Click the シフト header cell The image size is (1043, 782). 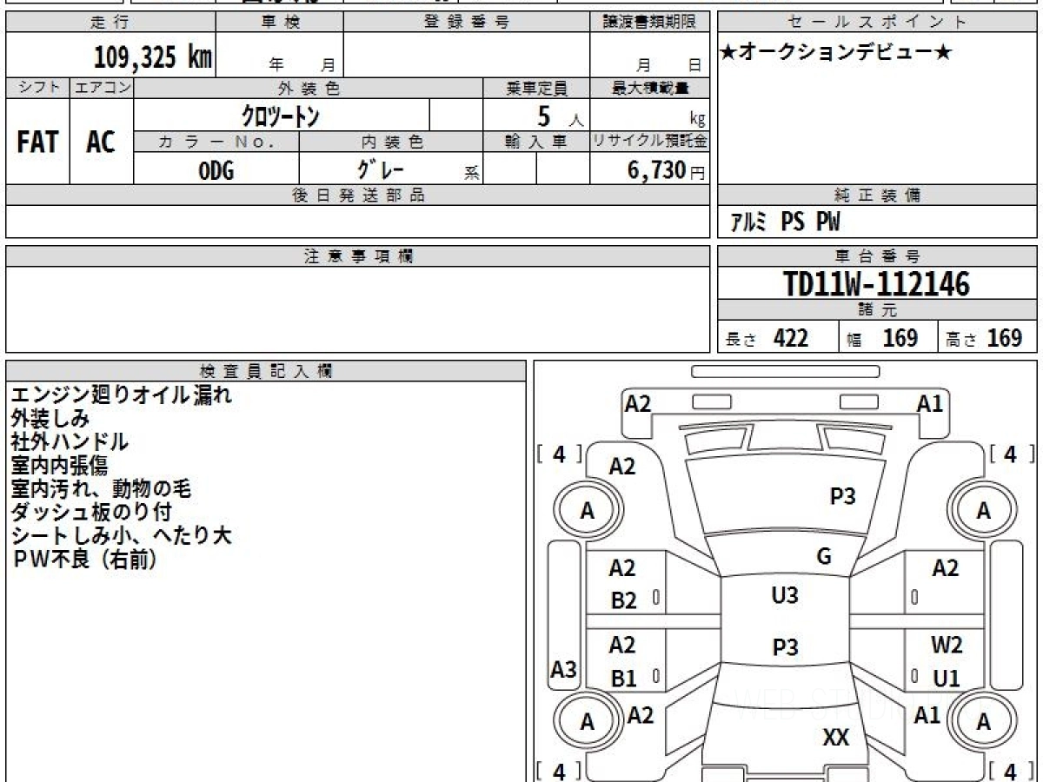tap(37, 88)
